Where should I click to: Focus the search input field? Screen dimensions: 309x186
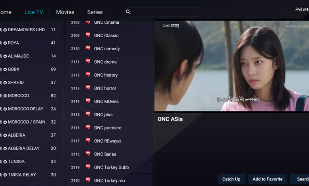click(x=163, y=12)
